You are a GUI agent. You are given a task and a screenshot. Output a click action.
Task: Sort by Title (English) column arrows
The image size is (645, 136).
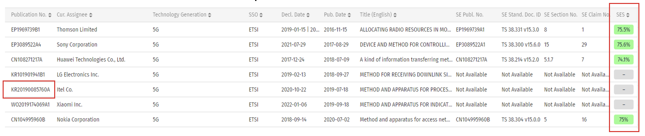395,15
